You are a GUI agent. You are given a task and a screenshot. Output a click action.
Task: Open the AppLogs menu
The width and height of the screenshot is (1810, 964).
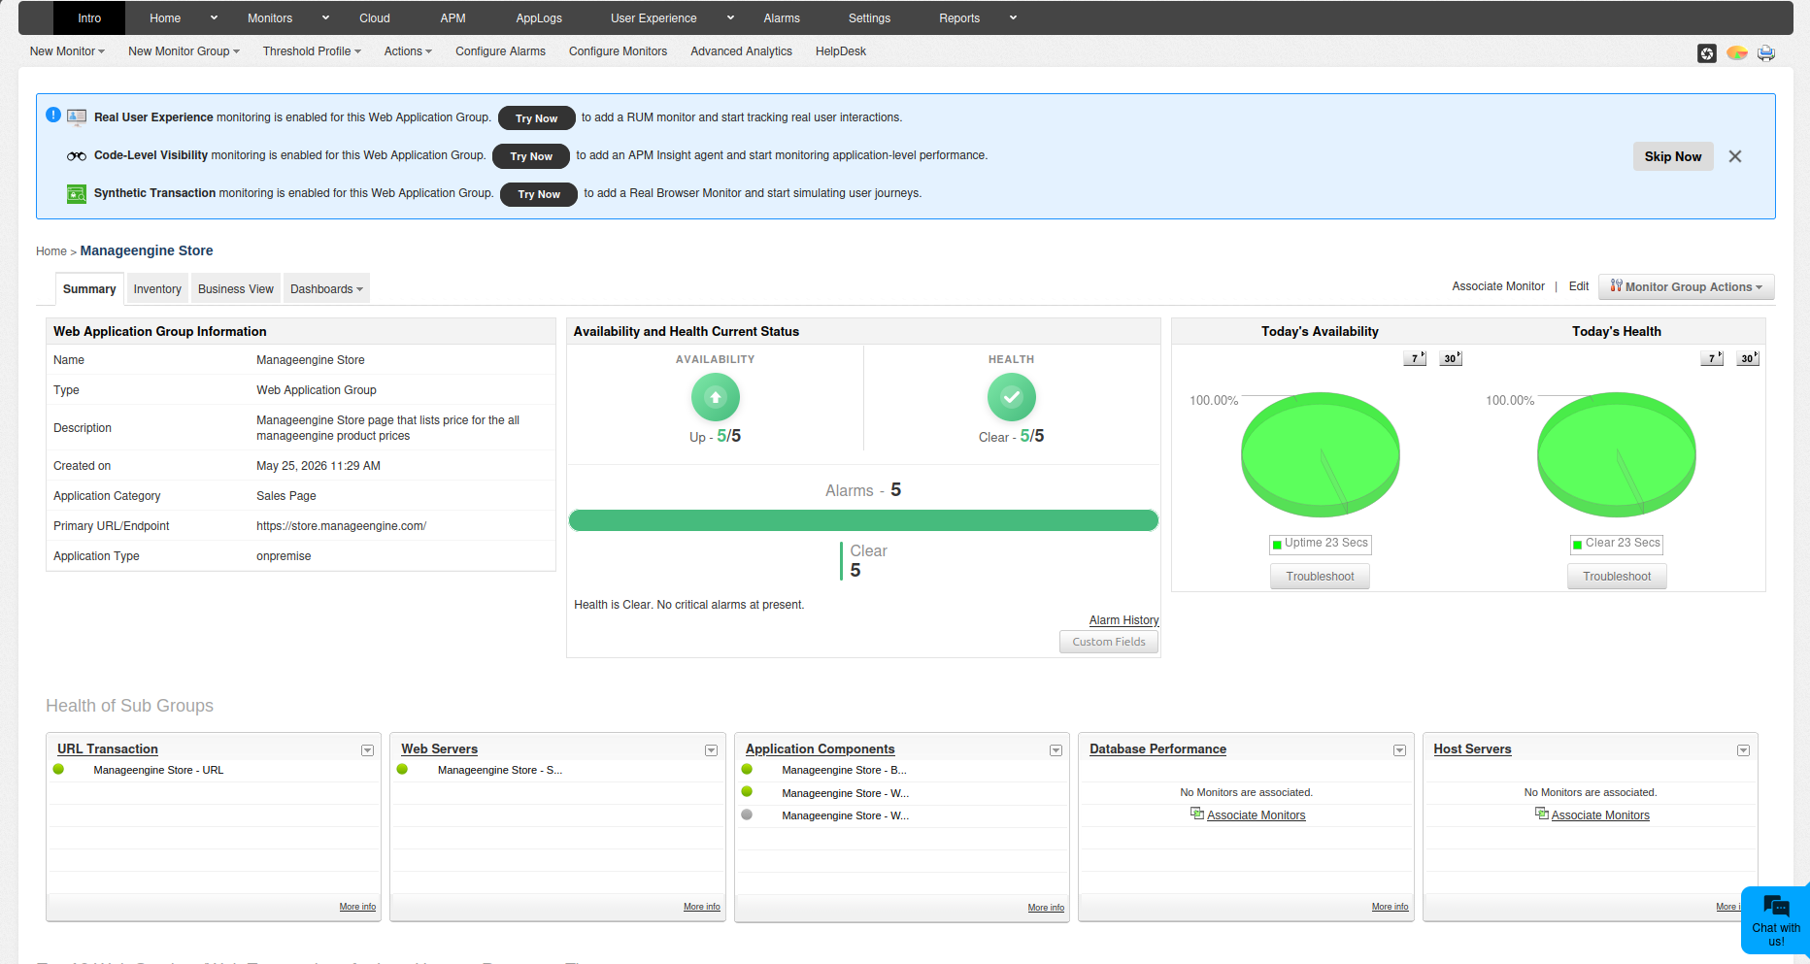pyautogui.click(x=539, y=17)
